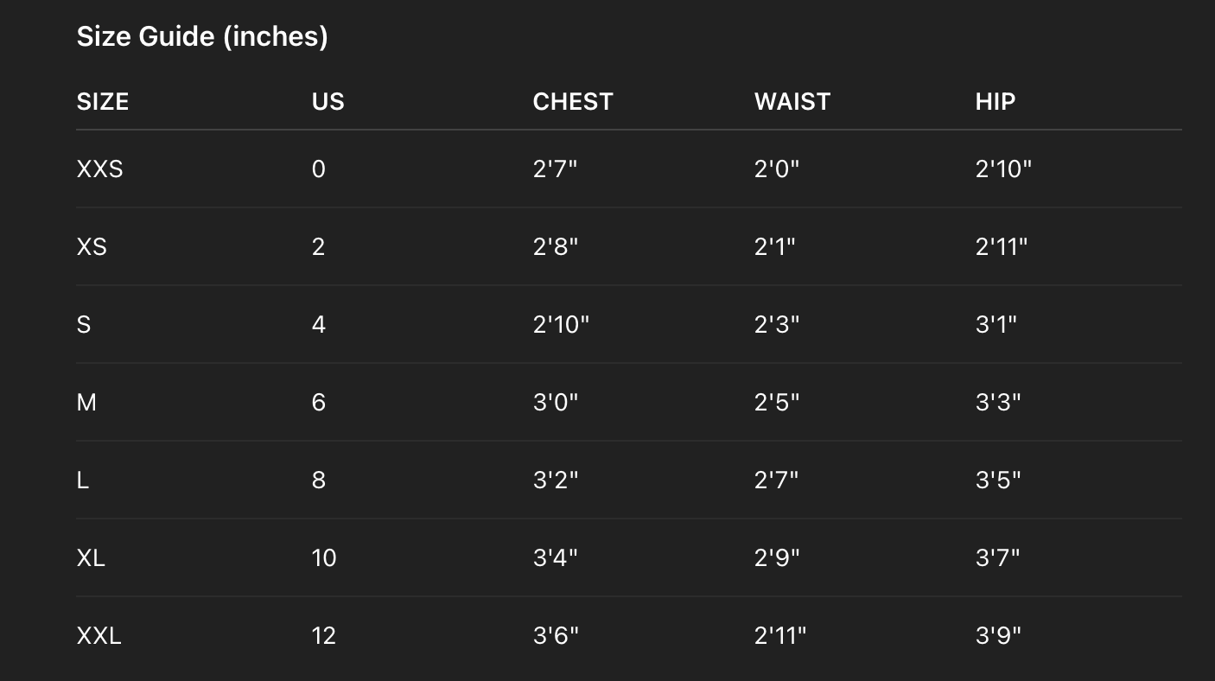Screen dimensions: 1215x681
Task: Select waist value 2'0" cell
Action: pos(777,169)
